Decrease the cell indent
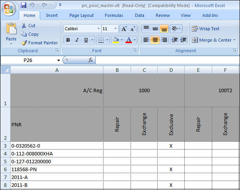 click(175, 40)
